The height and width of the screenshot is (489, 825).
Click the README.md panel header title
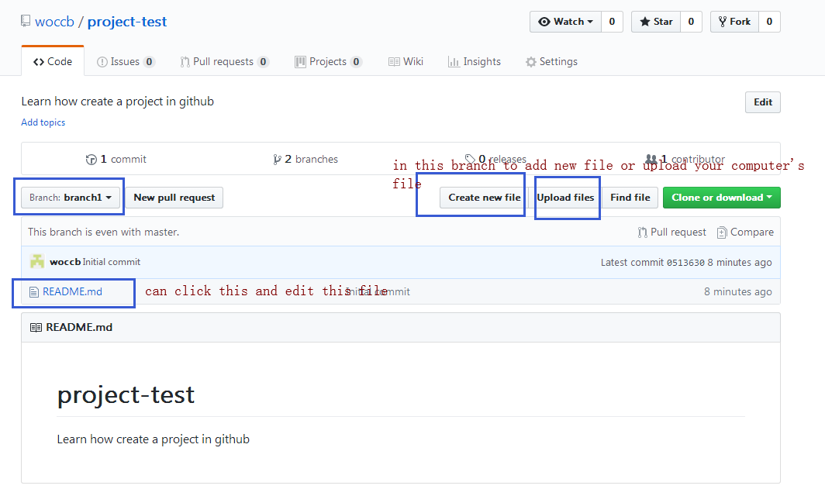(79, 327)
